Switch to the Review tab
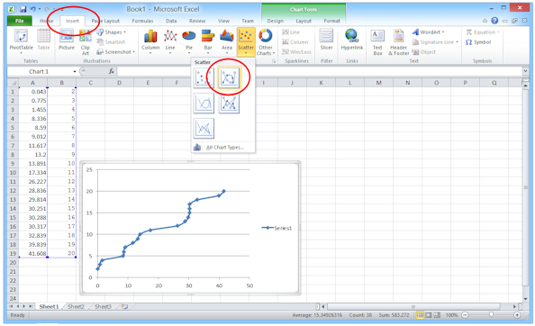Screen dimensions: 535x326 click(197, 21)
